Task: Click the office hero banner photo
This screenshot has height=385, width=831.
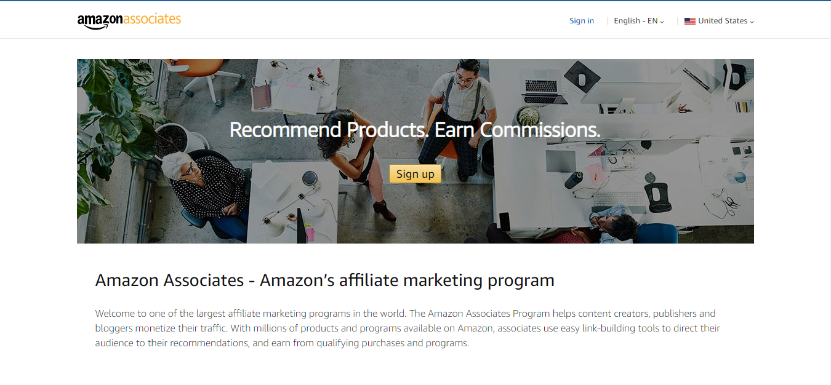Action: (415, 151)
